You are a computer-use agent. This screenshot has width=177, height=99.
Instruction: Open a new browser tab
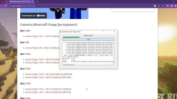pyautogui.click(x=37, y=2)
